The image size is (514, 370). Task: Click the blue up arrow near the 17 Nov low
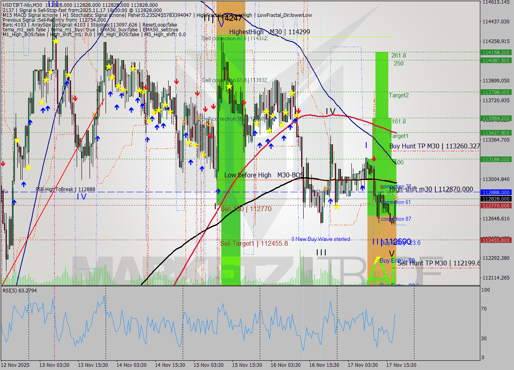coord(363,187)
